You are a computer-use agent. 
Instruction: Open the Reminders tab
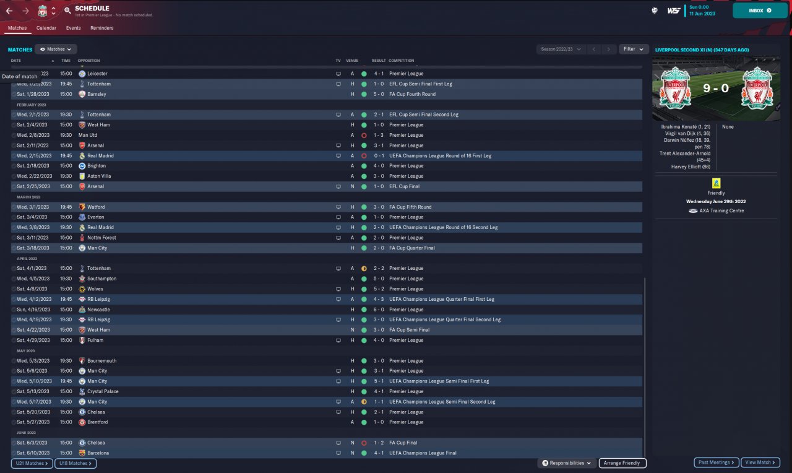click(101, 28)
